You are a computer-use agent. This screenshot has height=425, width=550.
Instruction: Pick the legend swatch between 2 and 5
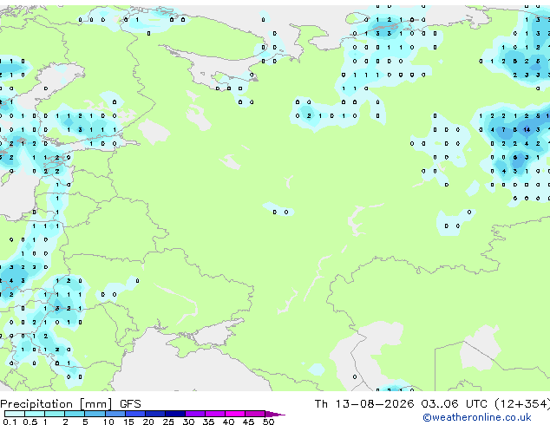tap(75, 414)
